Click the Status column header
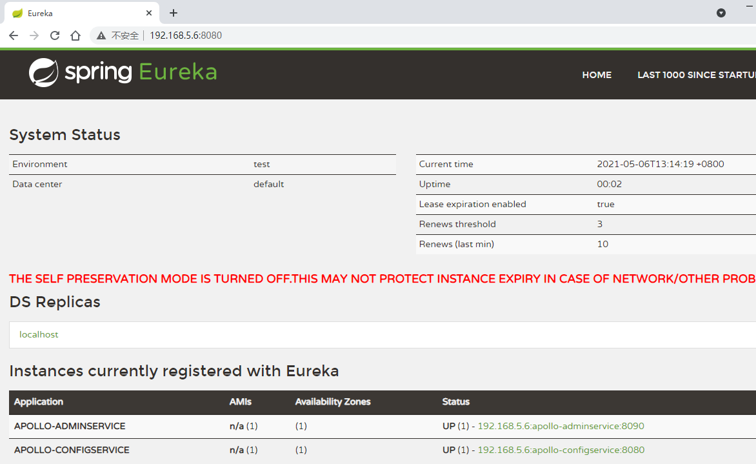This screenshot has height=464, width=756. [x=456, y=401]
